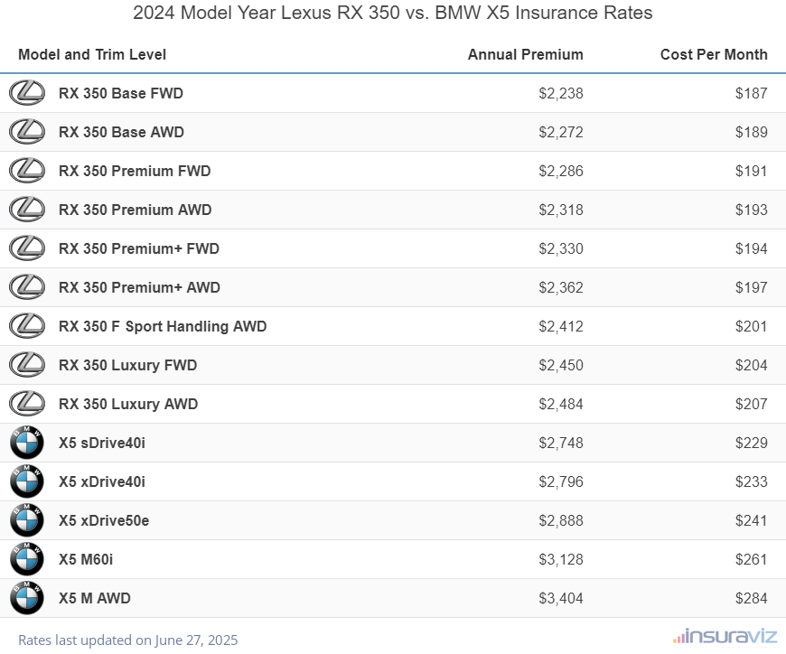786x654 pixels.
Task: Click the $2,888 annual premium value
Action: [561, 520]
